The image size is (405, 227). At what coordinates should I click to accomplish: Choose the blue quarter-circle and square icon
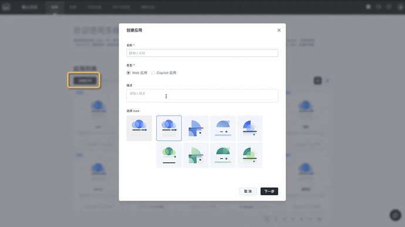[196, 128]
